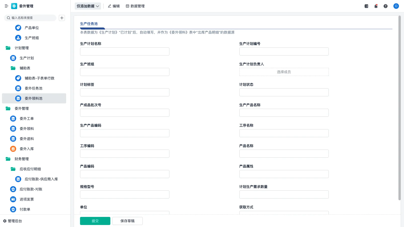This screenshot has width=404, height=227.
Task: Click the 生产班组 item icon
Action: (x=18, y=38)
